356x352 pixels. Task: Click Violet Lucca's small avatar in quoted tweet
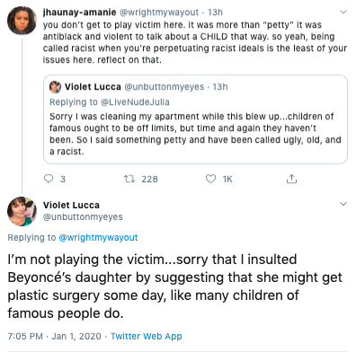coord(55,87)
